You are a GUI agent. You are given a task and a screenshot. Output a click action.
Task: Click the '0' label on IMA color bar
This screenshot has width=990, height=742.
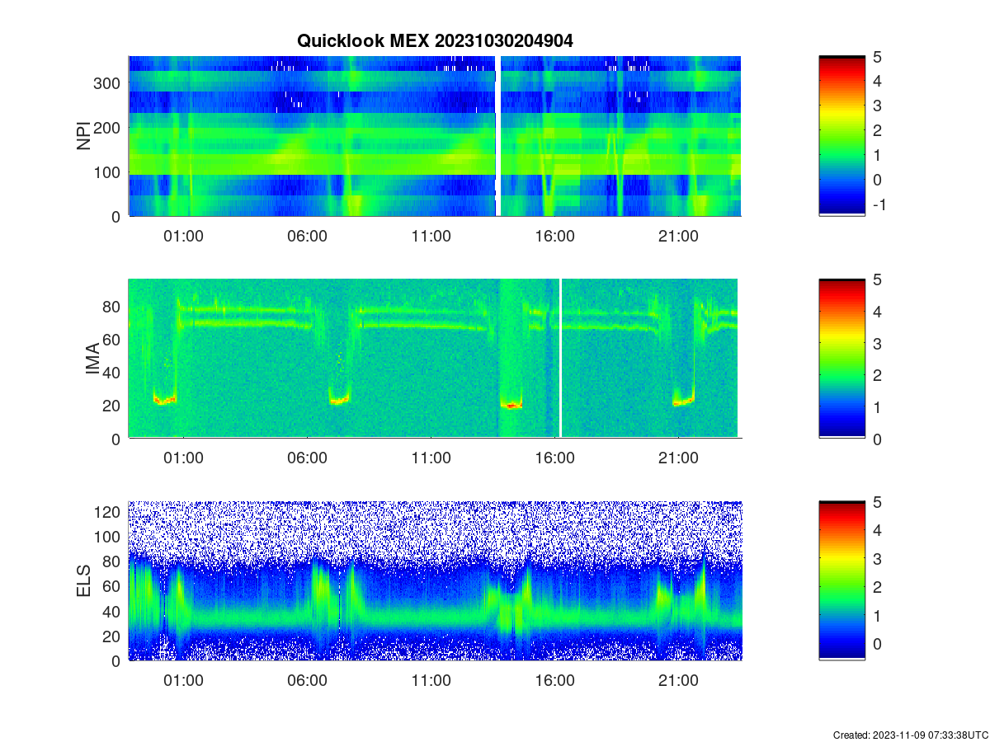tap(878, 439)
